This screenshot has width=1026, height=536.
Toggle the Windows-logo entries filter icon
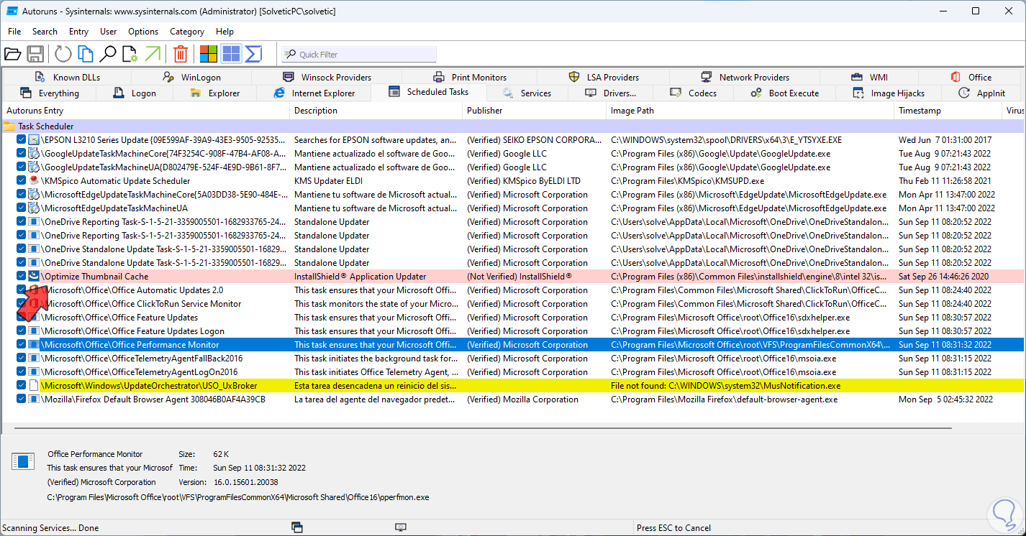click(x=209, y=54)
